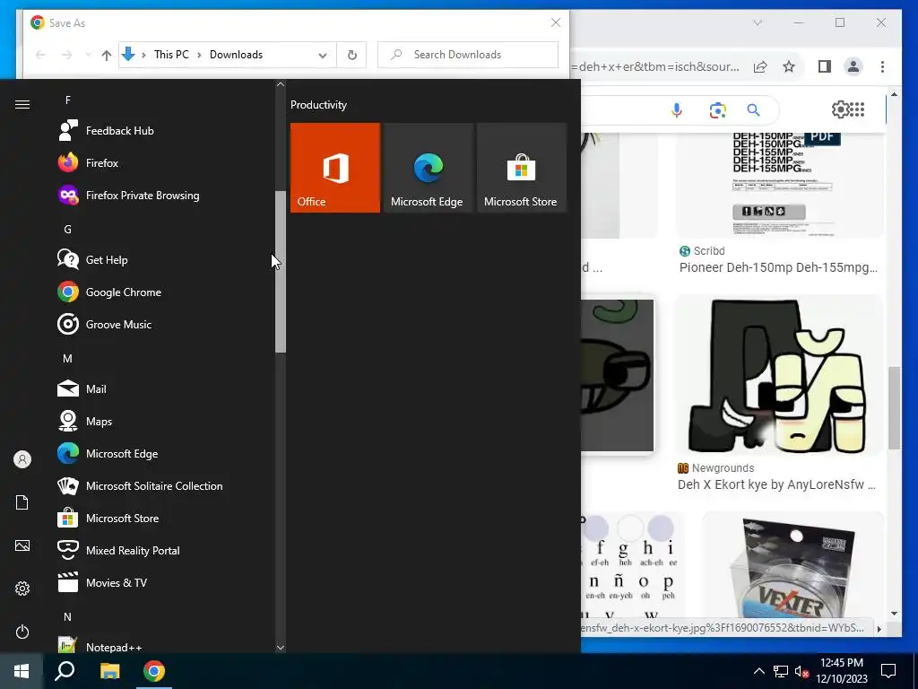Start Google voice search microphone
Image resolution: width=918 pixels, height=689 pixels.
click(677, 109)
